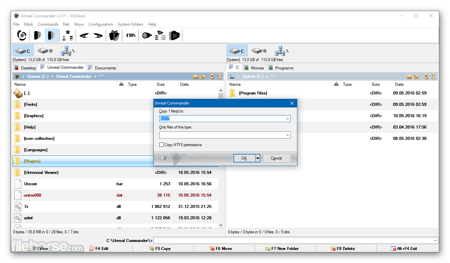Image resolution: width=450 pixels, height=263 pixels.
Task: Select the [Program Files] folder in the right panel
Action: [x=332, y=93]
